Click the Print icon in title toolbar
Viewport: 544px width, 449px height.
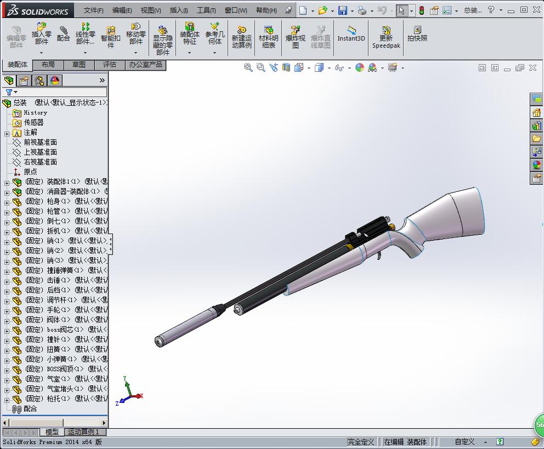[362, 10]
